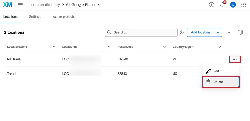Expand the All Google Places dropdown
250x121 pixels.
click(x=99, y=5)
